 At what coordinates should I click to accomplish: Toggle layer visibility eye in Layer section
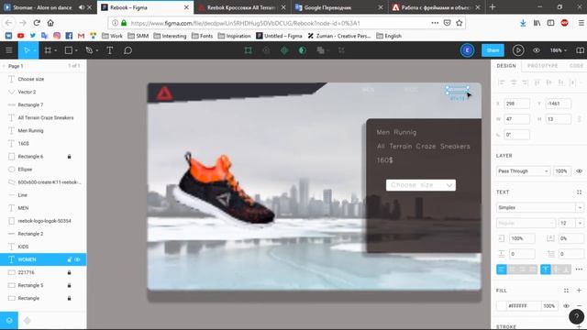pyautogui.click(x=579, y=171)
